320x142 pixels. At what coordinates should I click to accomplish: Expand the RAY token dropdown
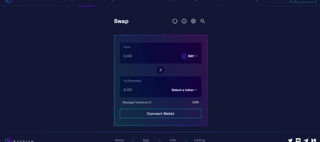pos(192,56)
